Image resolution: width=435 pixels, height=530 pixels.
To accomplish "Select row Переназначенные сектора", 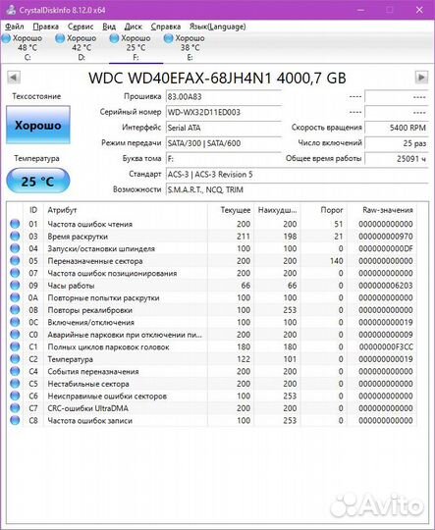I will pos(212,261).
